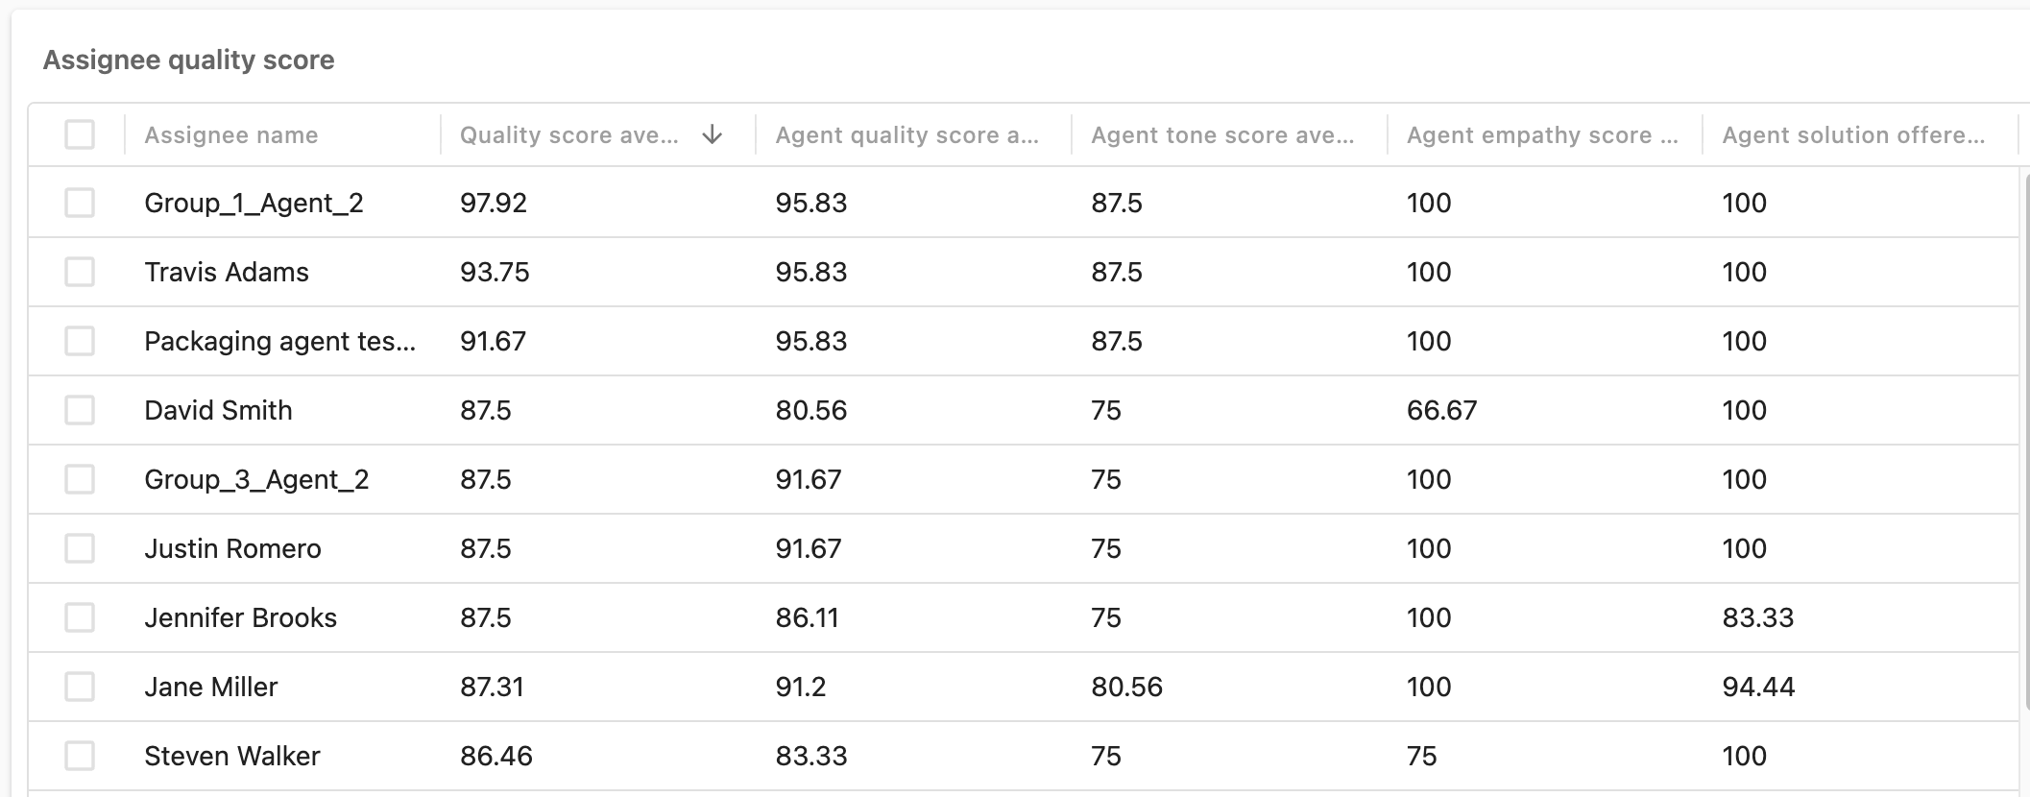Viewport: 2030px width, 797px height.
Task: Sort by Agent quality score column
Action: (x=907, y=135)
